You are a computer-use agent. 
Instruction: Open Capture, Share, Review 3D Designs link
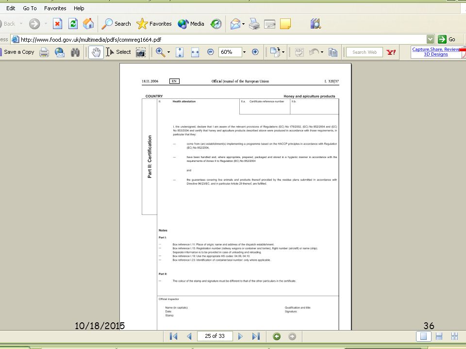click(436, 52)
